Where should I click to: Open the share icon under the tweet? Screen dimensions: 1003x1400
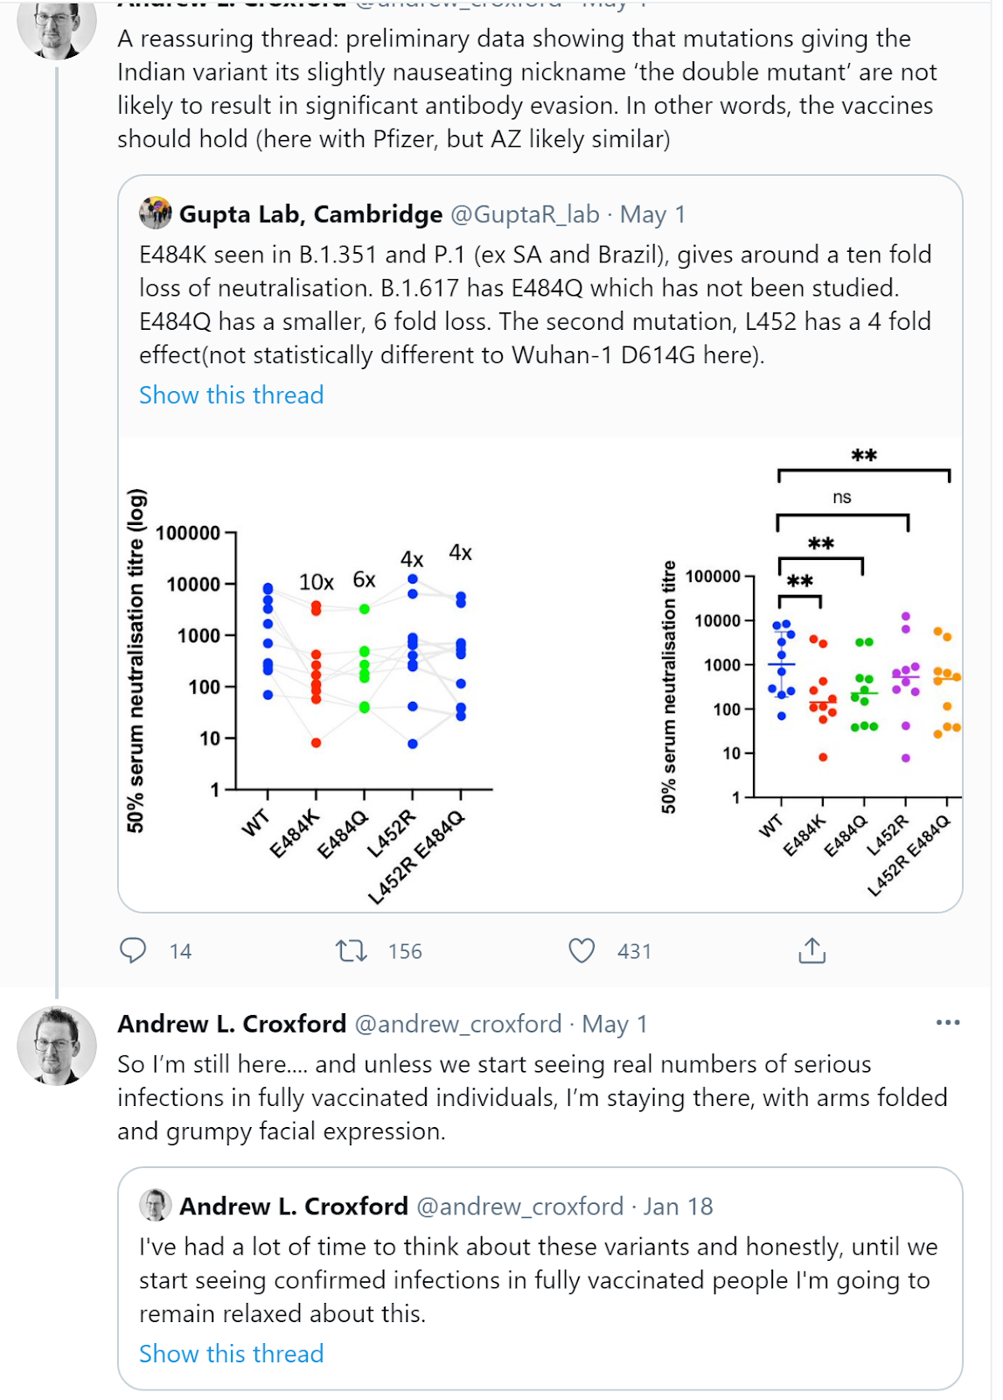811,950
